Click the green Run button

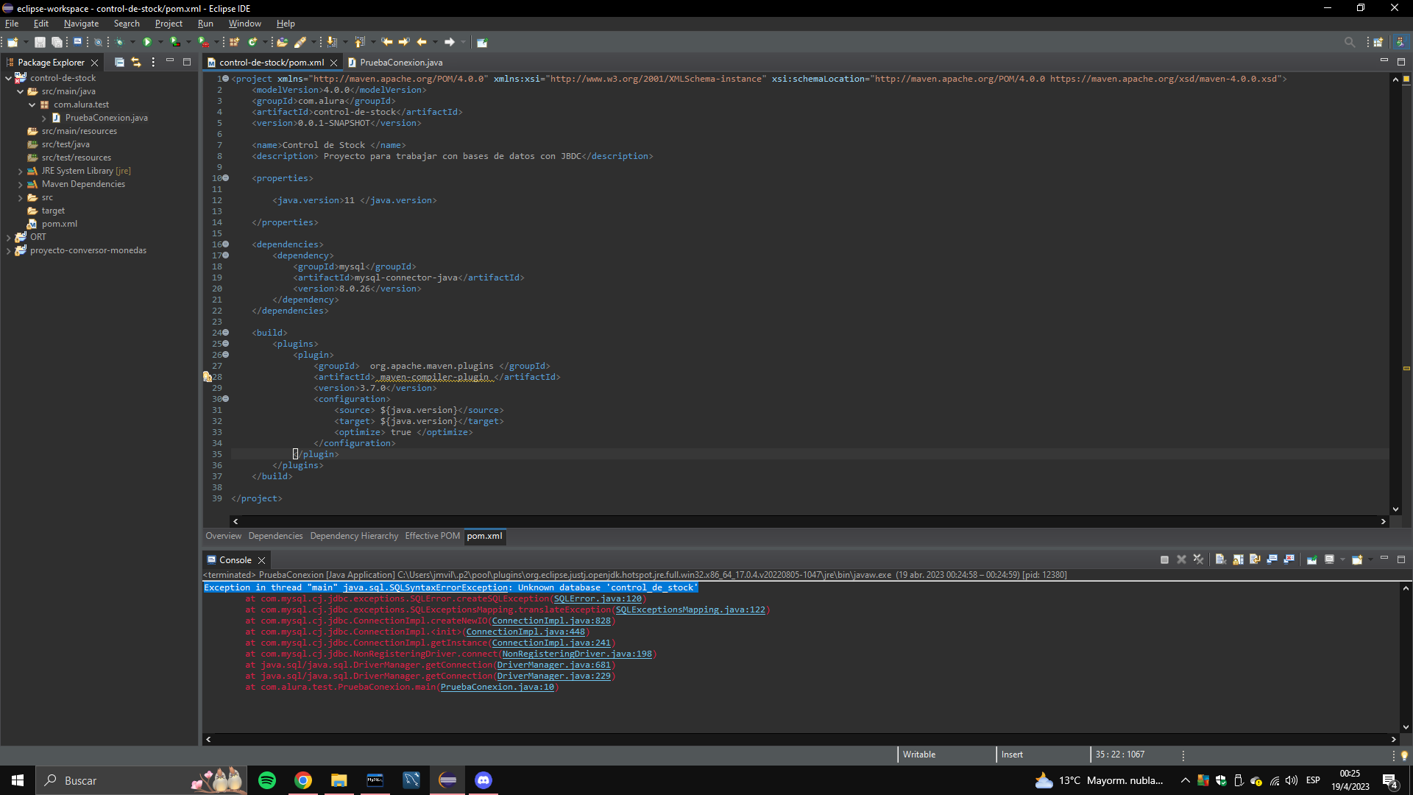tap(147, 42)
